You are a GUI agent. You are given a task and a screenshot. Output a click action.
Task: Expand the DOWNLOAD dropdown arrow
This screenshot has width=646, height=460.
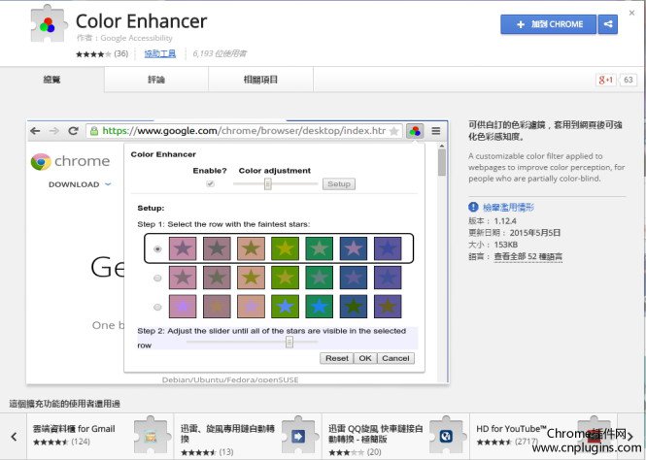point(108,184)
